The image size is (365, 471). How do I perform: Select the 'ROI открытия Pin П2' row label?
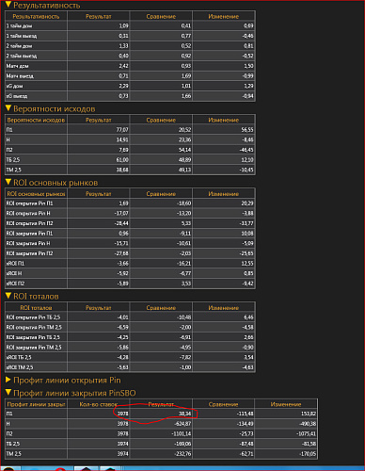point(29,223)
